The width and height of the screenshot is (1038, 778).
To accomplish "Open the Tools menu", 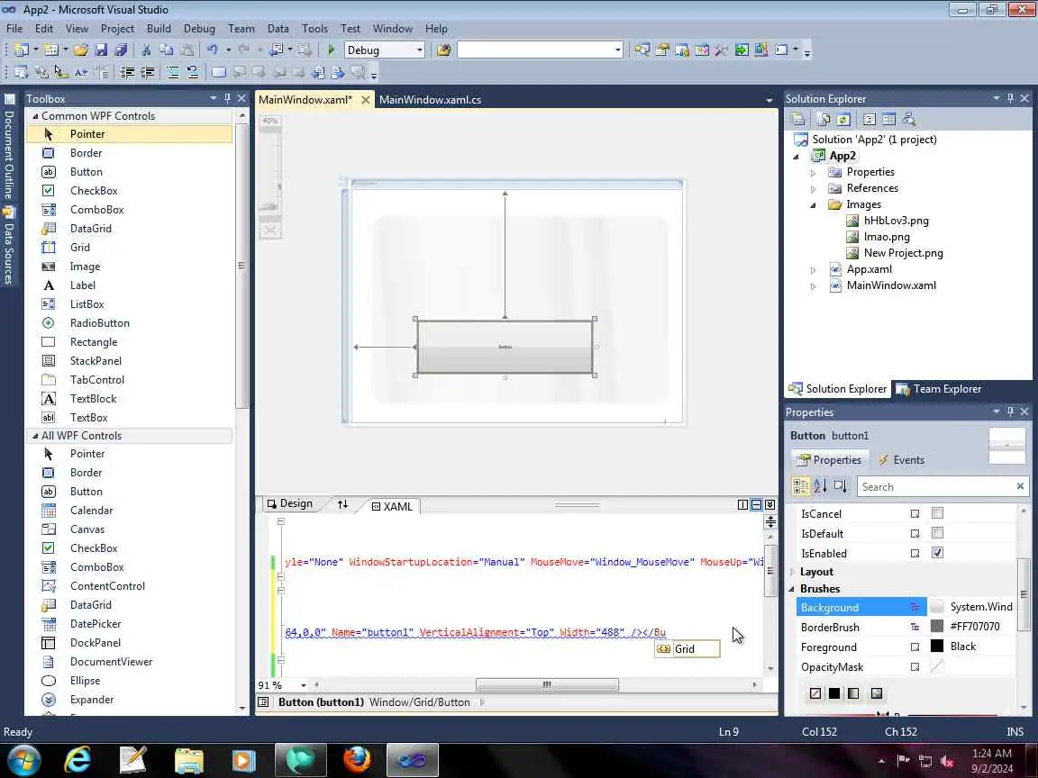I will [314, 29].
